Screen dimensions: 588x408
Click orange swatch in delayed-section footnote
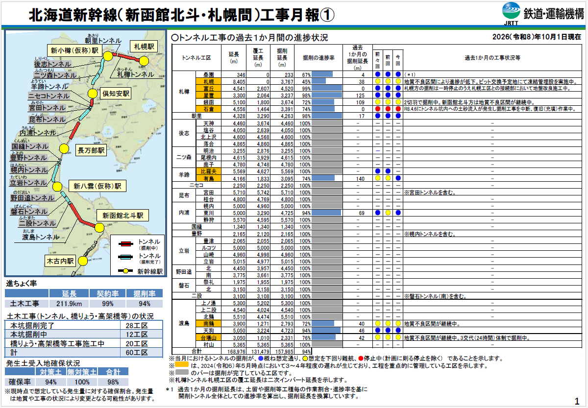[x=183, y=365]
